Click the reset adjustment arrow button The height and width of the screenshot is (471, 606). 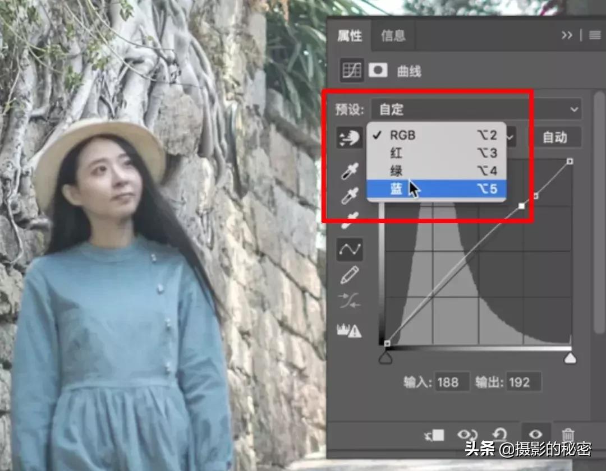tap(501, 434)
